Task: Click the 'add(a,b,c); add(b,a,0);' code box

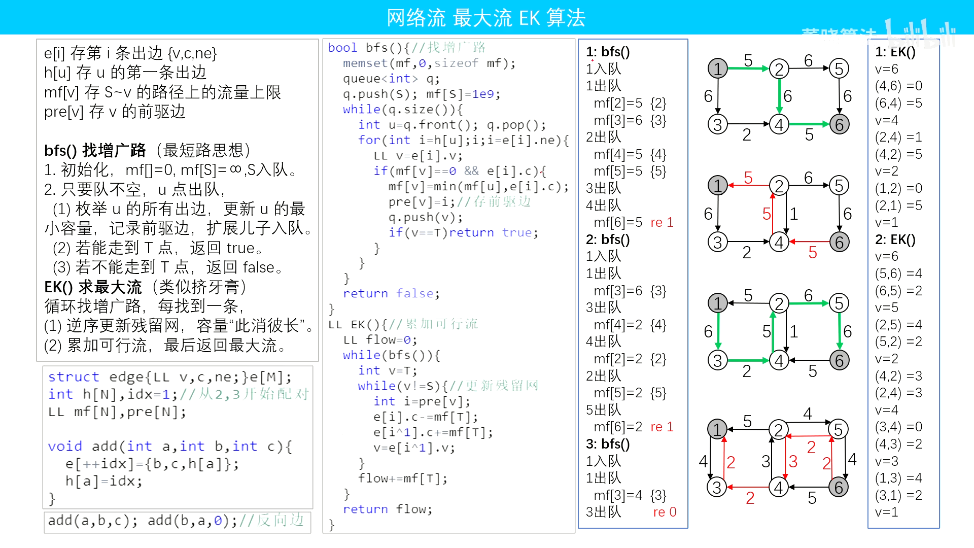Action: coord(176,521)
